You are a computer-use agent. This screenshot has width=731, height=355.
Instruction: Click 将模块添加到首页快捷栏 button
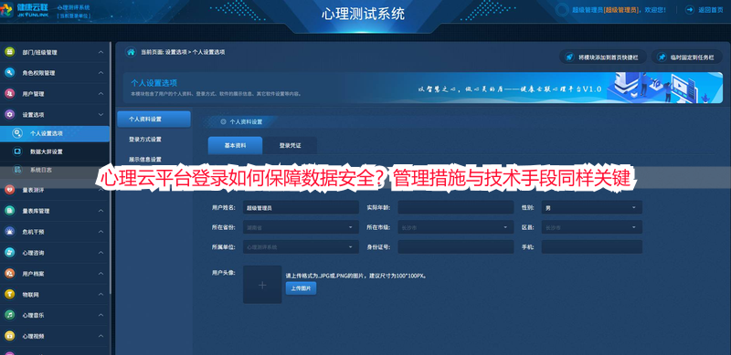pos(603,57)
